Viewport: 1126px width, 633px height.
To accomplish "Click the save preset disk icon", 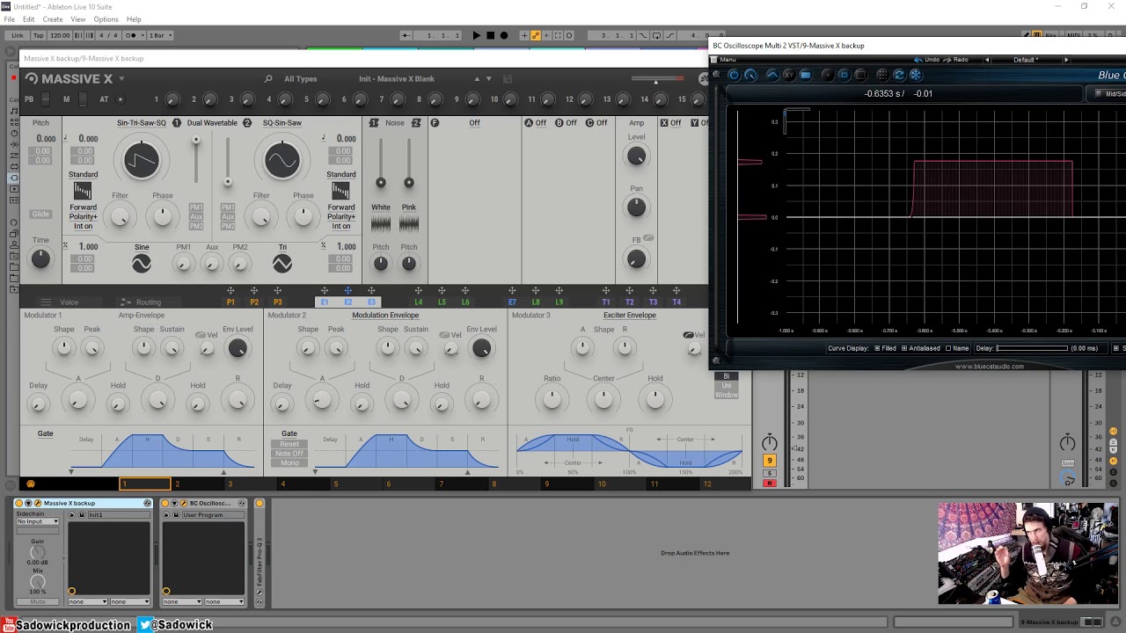I will click(508, 79).
